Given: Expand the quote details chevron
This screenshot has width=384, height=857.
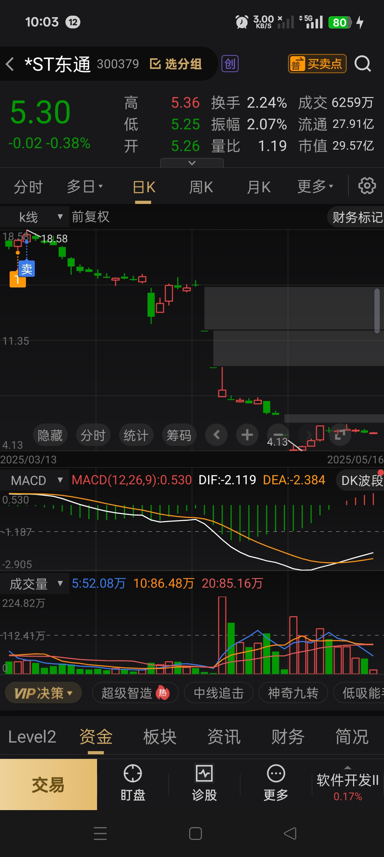Looking at the screenshot, I should (x=192, y=163).
